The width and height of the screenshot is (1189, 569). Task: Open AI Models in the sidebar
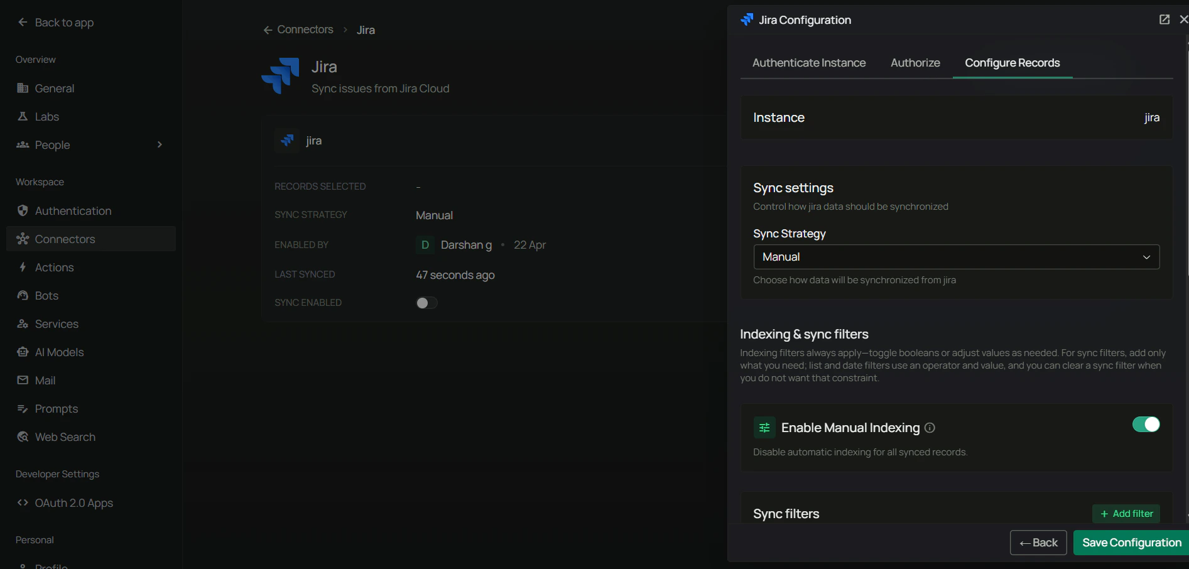pyautogui.click(x=91, y=352)
